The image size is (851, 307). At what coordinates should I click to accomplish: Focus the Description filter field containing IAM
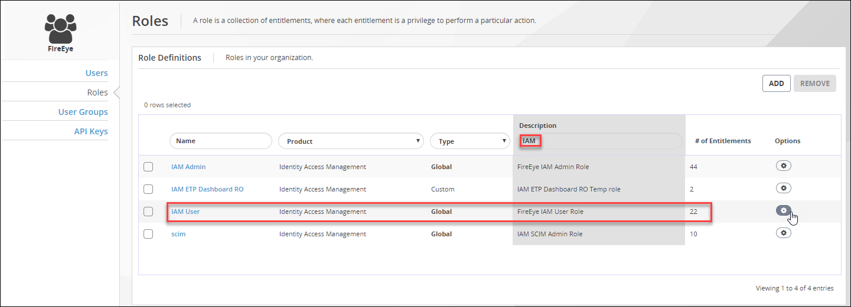(x=599, y=141)
